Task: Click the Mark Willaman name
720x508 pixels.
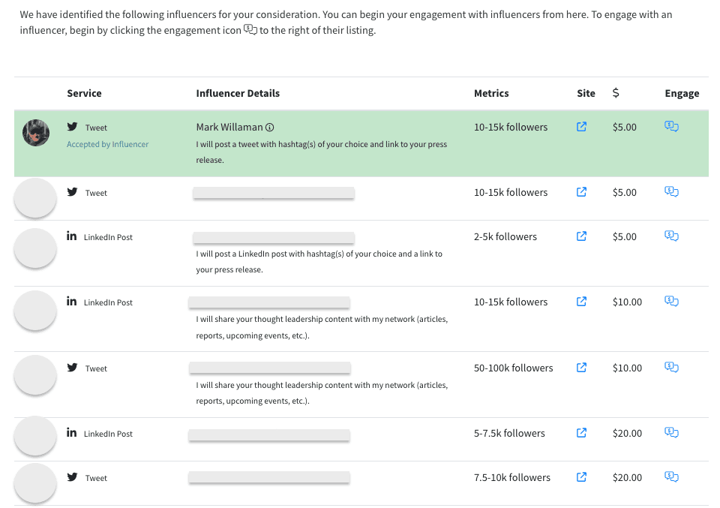Action: pos(229,128)
